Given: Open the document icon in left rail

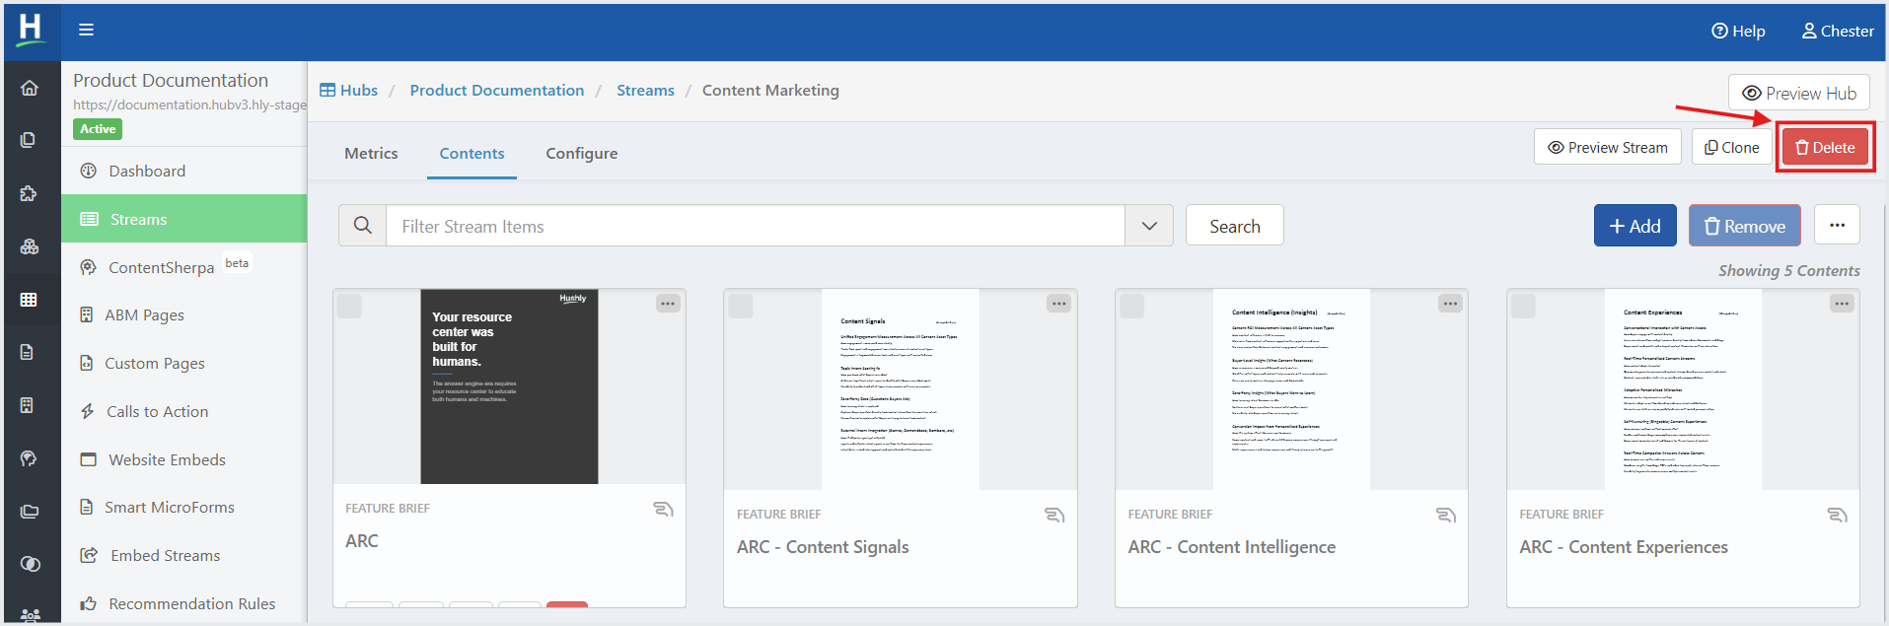Looking at the screenshot, I should (x=28, y=352).
